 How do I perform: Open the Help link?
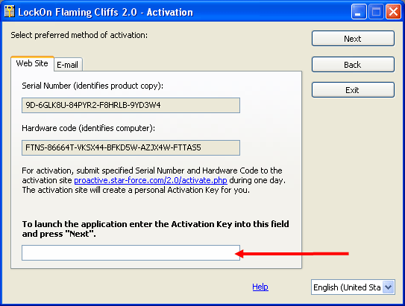point(260,287)
